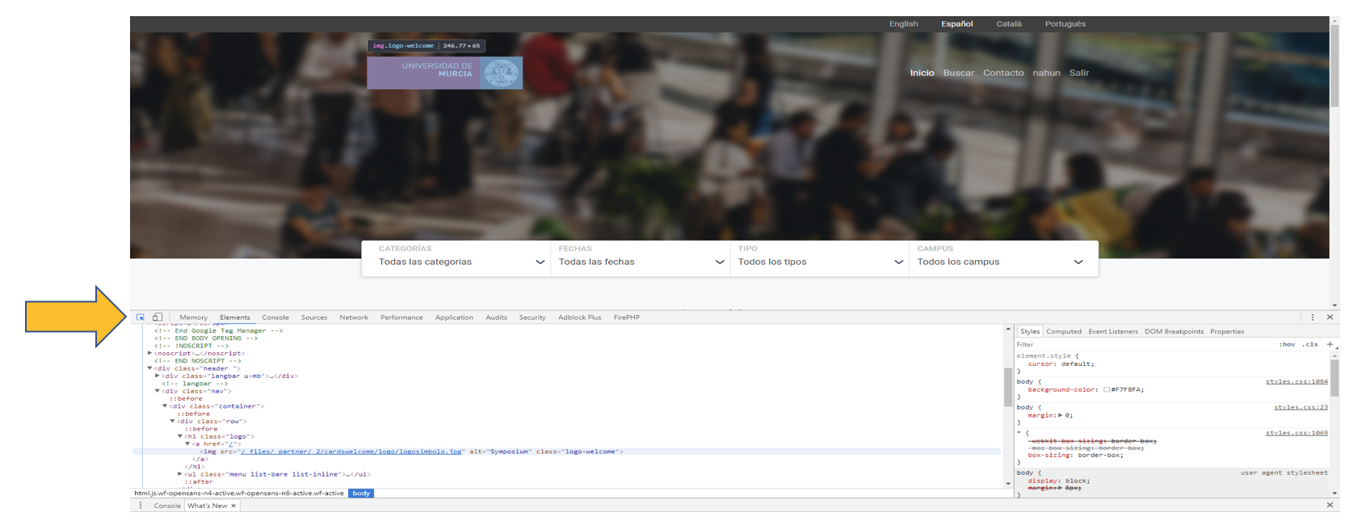Switch to the Performance tab
1362x525 pixels.
point(401,317)
